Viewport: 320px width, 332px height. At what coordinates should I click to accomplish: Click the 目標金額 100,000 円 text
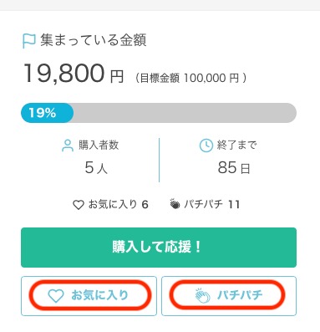click(190, 78)
